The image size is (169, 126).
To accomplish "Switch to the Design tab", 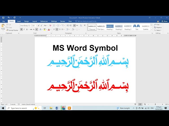I will click(26, 21).
